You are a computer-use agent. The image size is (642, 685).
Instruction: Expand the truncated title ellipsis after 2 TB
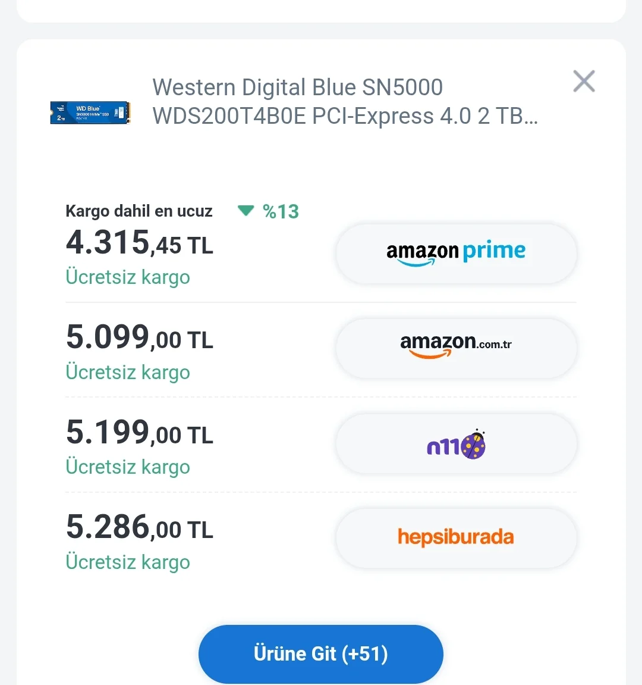[x=531, y=117]
